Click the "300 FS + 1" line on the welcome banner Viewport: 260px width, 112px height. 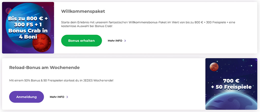tap(28, 25)
